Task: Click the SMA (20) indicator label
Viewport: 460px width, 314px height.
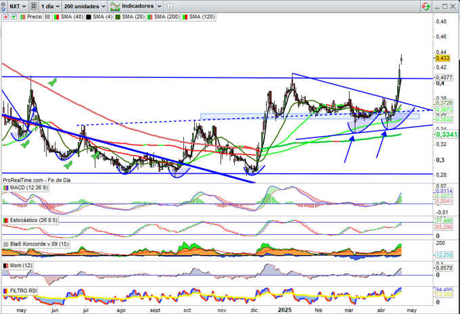Action: (x=133, y=17)
